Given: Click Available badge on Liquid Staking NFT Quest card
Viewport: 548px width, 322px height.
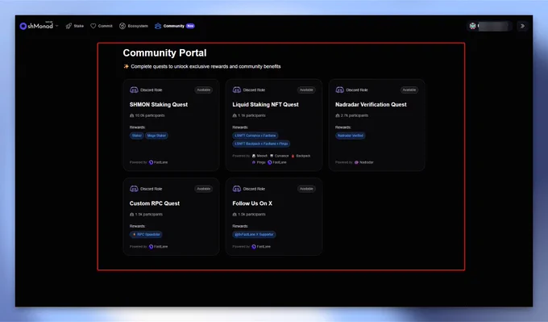Looking at the screenshot, I should coord(306,90).
